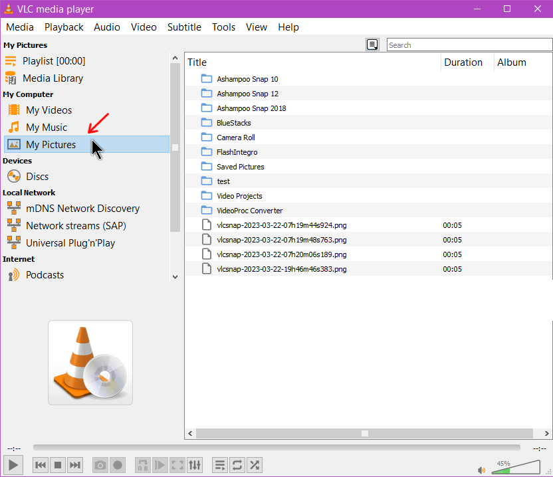
Task: Click the Next media button
Action: click(x=74, y=465)
